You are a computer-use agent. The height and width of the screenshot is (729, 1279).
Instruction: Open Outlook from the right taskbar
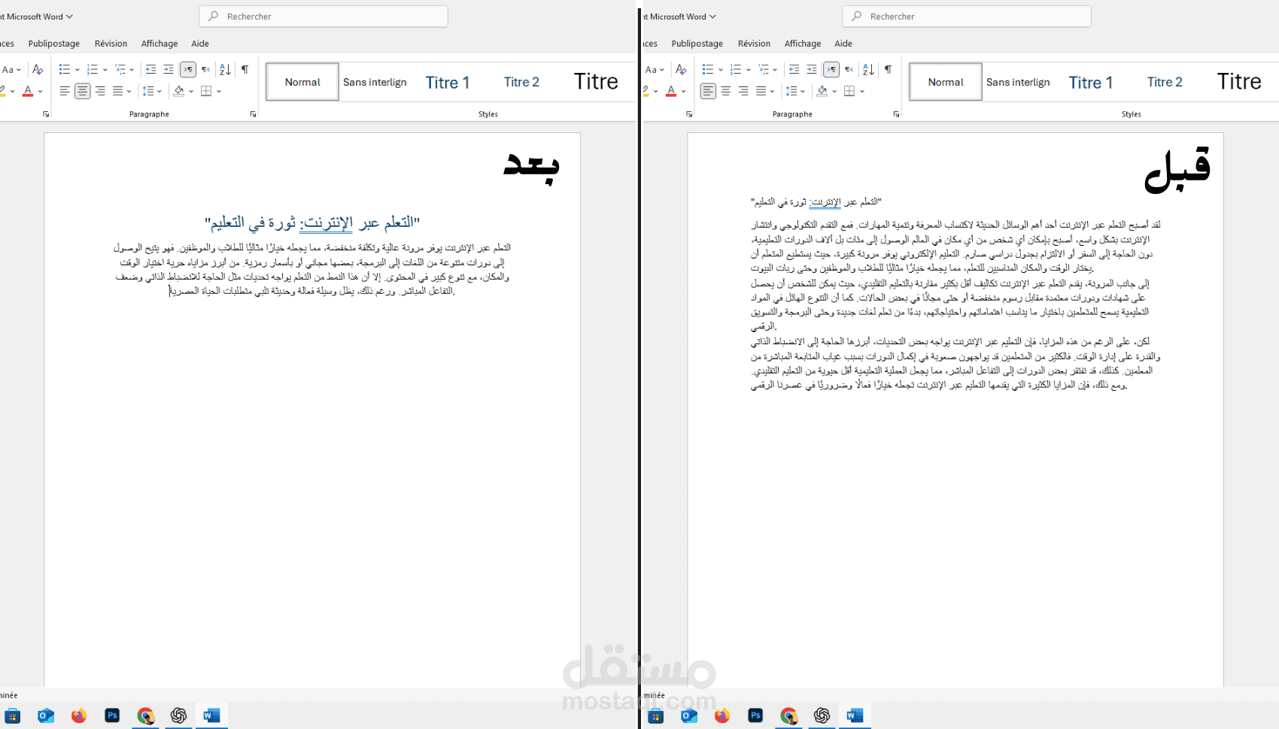(689, 715)
